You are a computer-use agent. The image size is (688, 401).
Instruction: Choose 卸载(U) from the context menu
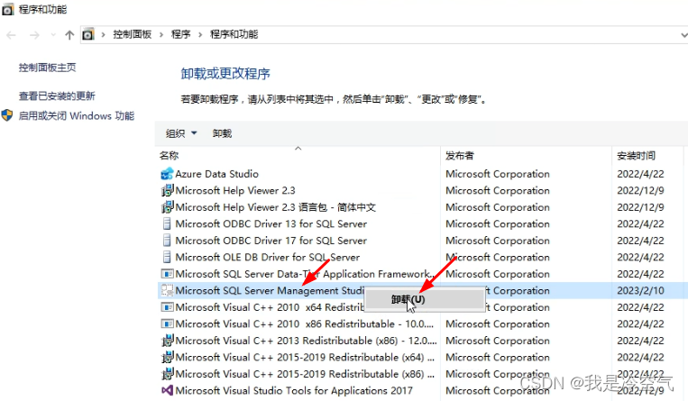click(x=425, y=299)
